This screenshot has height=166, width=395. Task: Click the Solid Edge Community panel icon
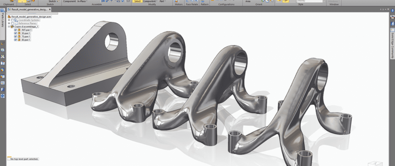pos(392,30)
